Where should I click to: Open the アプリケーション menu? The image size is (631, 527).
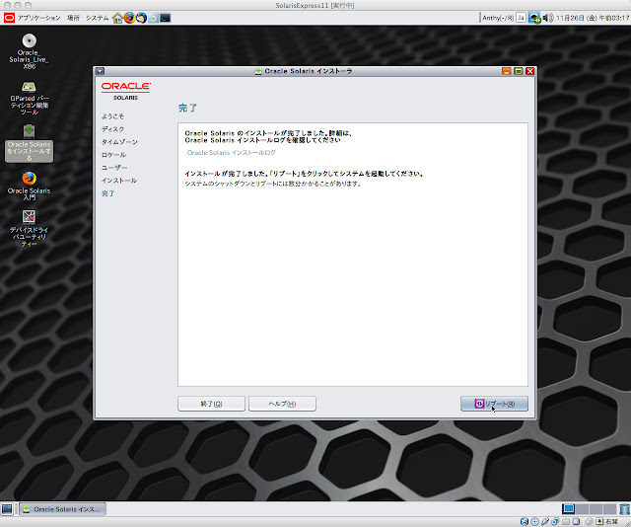(38, 18)
